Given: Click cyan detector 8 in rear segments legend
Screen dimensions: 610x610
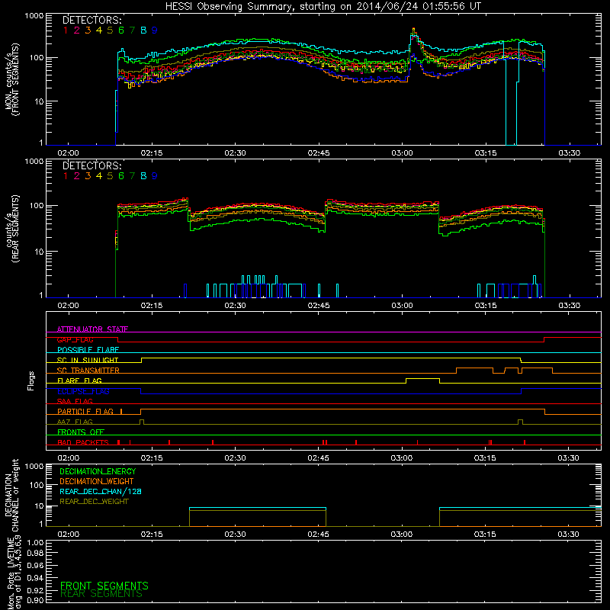Looking at the screenshot, I should point(143,176).
